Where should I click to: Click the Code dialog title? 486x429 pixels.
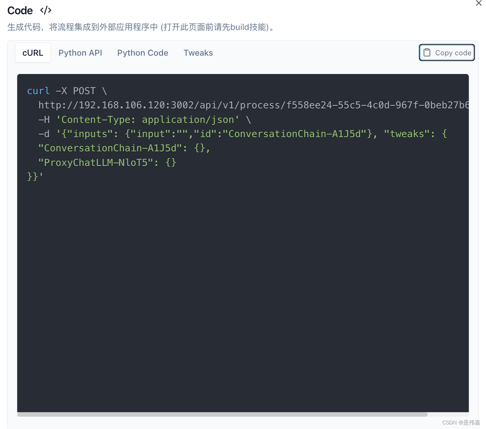click(20, 11)
